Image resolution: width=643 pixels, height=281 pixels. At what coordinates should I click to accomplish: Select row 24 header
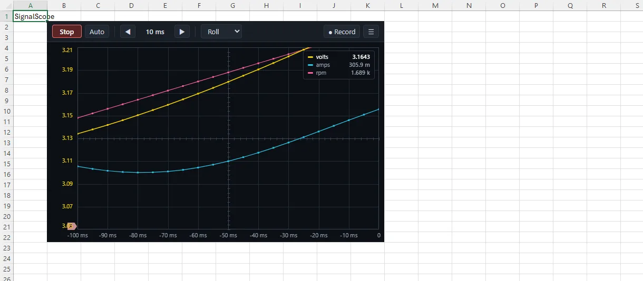pyautogui.click(x=6, y=258)
